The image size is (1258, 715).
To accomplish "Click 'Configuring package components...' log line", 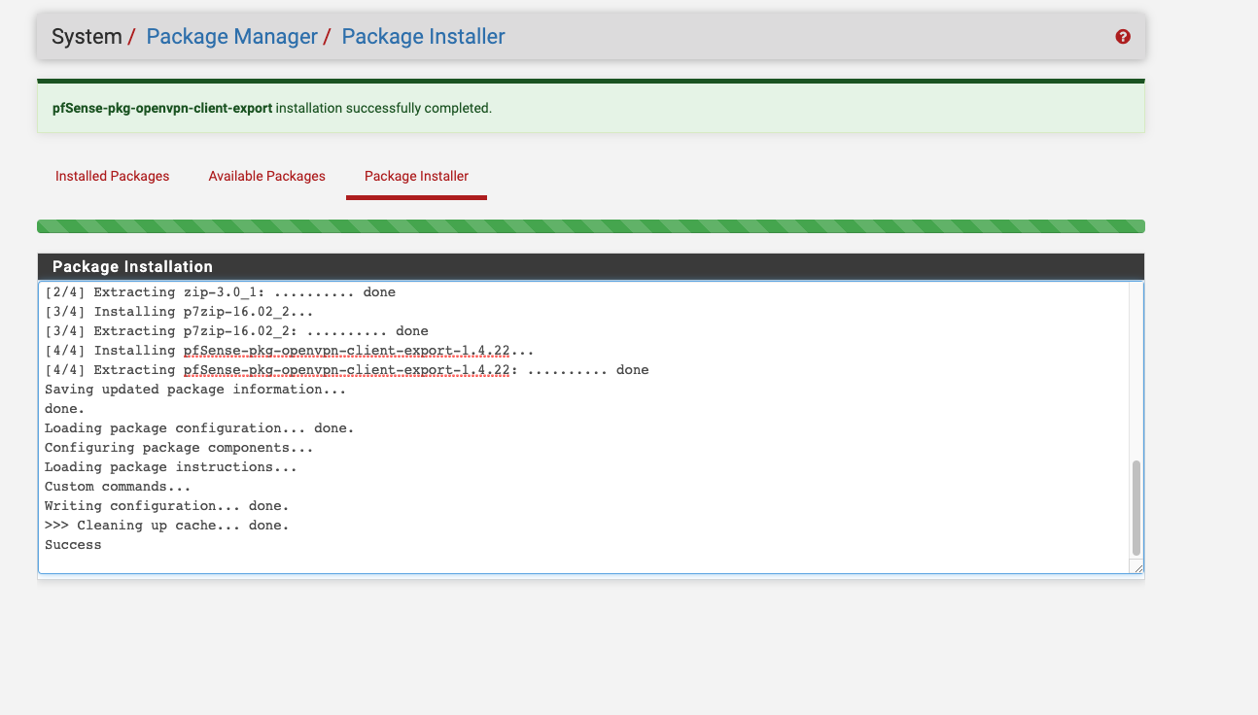I will click(x=179, y=448).
